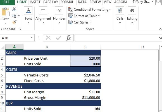Screen dimensions: 162x112
Task: Select the 164 BEP units cell
Action: click(x=85, y=109)
